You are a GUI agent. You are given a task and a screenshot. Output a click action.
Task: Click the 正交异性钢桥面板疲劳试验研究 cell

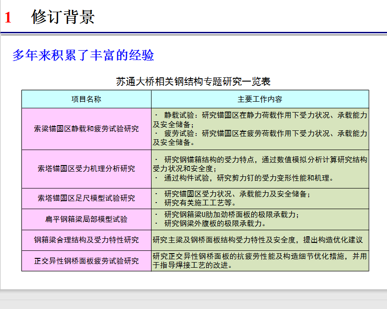pyautogui.click(x=86, y=261)
